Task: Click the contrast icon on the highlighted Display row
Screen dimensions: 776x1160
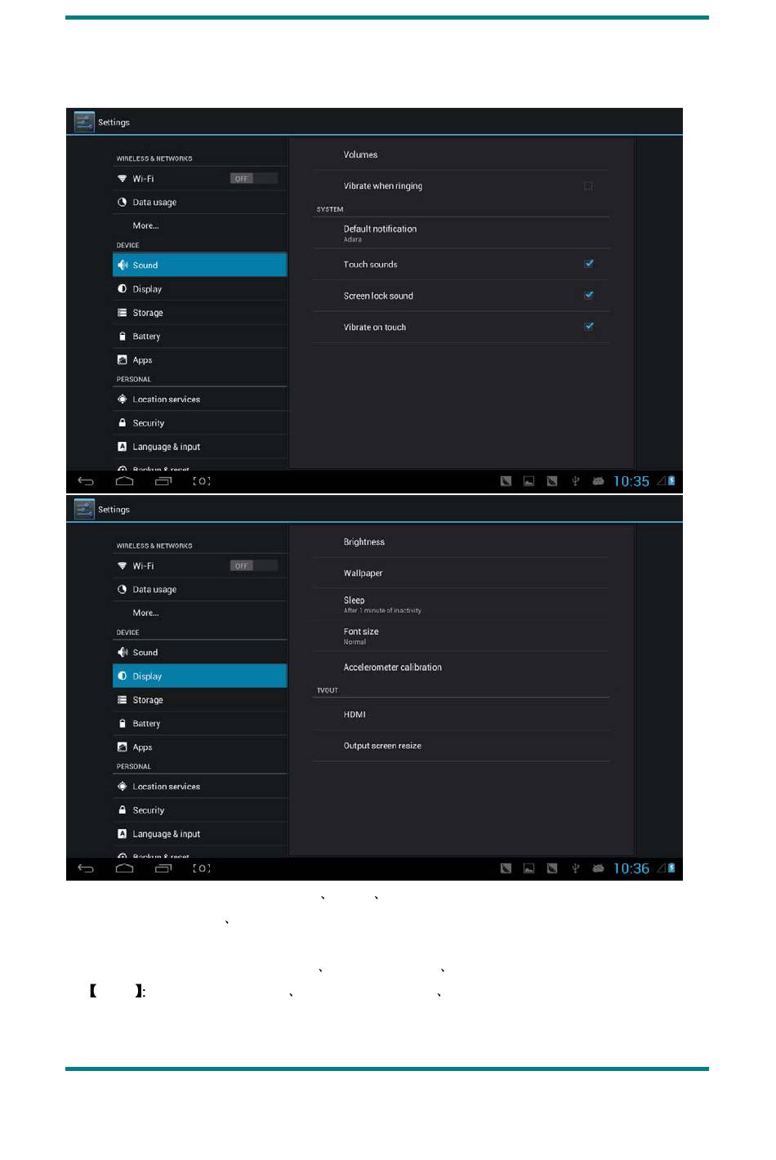Action: [x=123, y=676]
